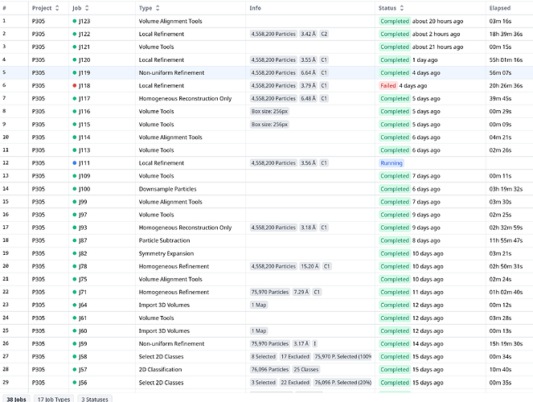This screenshot has height=402, width=533.
Task: Click the 3.18 Å resolution tag for J93
Action: (309, 228)
